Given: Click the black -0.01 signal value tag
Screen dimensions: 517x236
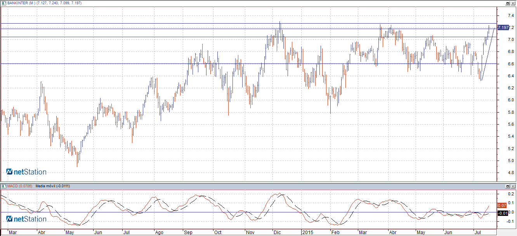Looking at the screenshot, I should (502, 213).
